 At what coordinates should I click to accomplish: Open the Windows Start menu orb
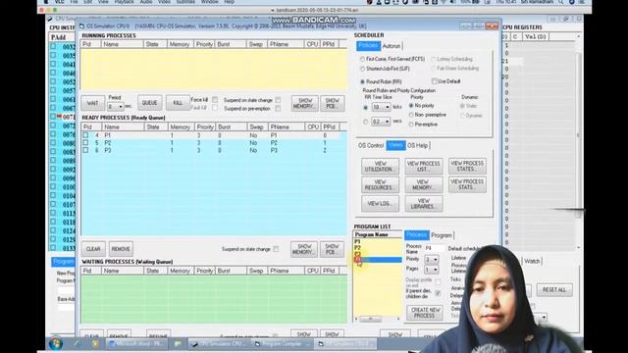pos(55,343)
